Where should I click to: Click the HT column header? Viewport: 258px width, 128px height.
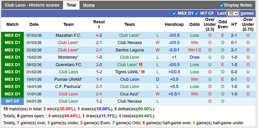click(x=234, y=24)
